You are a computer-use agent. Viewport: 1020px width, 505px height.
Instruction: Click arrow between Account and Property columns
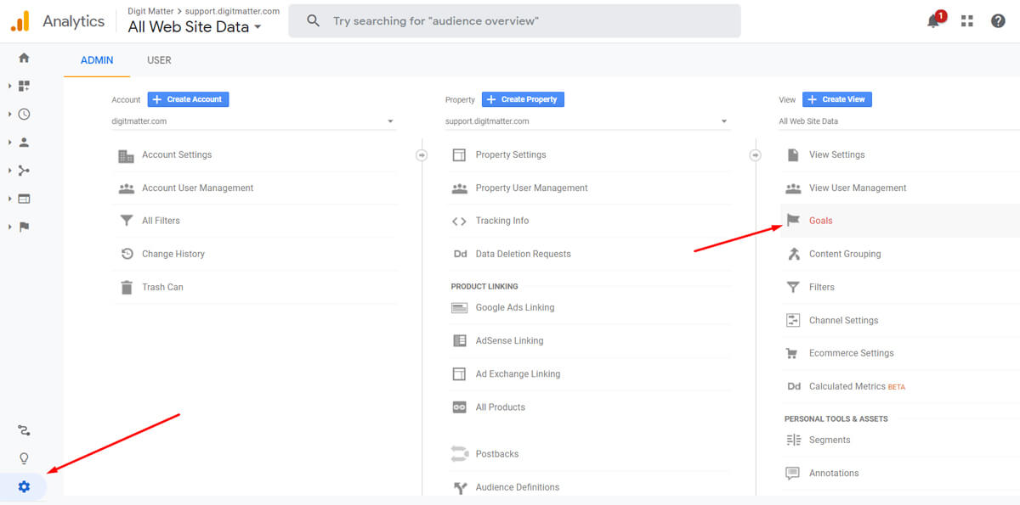pos(421,155)
